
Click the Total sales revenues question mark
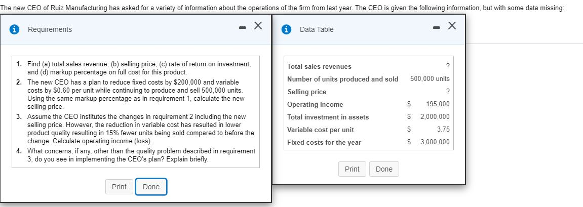click(x=447, y=67)
